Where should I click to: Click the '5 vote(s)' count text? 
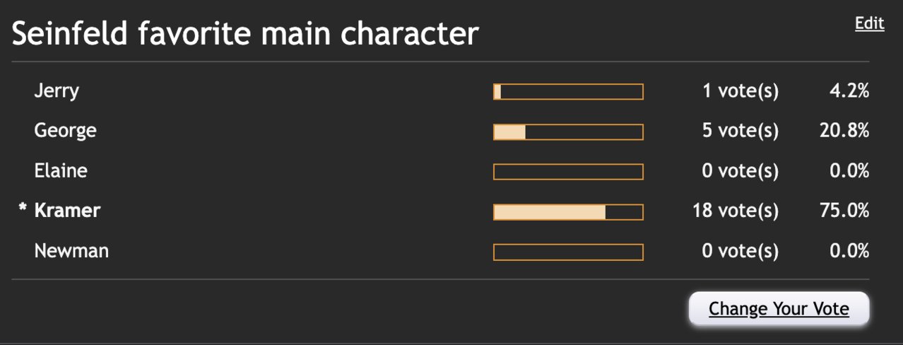(740, 131)
